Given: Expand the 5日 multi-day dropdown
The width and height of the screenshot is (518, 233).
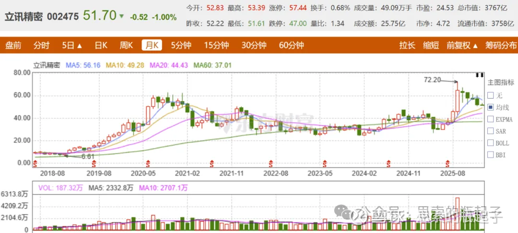Looking at the screenshot, I should point(72,45).
